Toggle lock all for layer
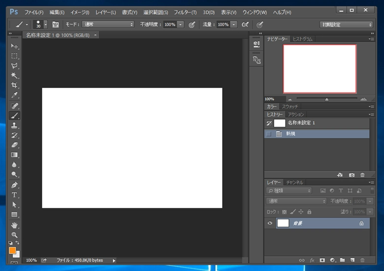The width and height of the screenshot is (384, 271). coord(309,212)
